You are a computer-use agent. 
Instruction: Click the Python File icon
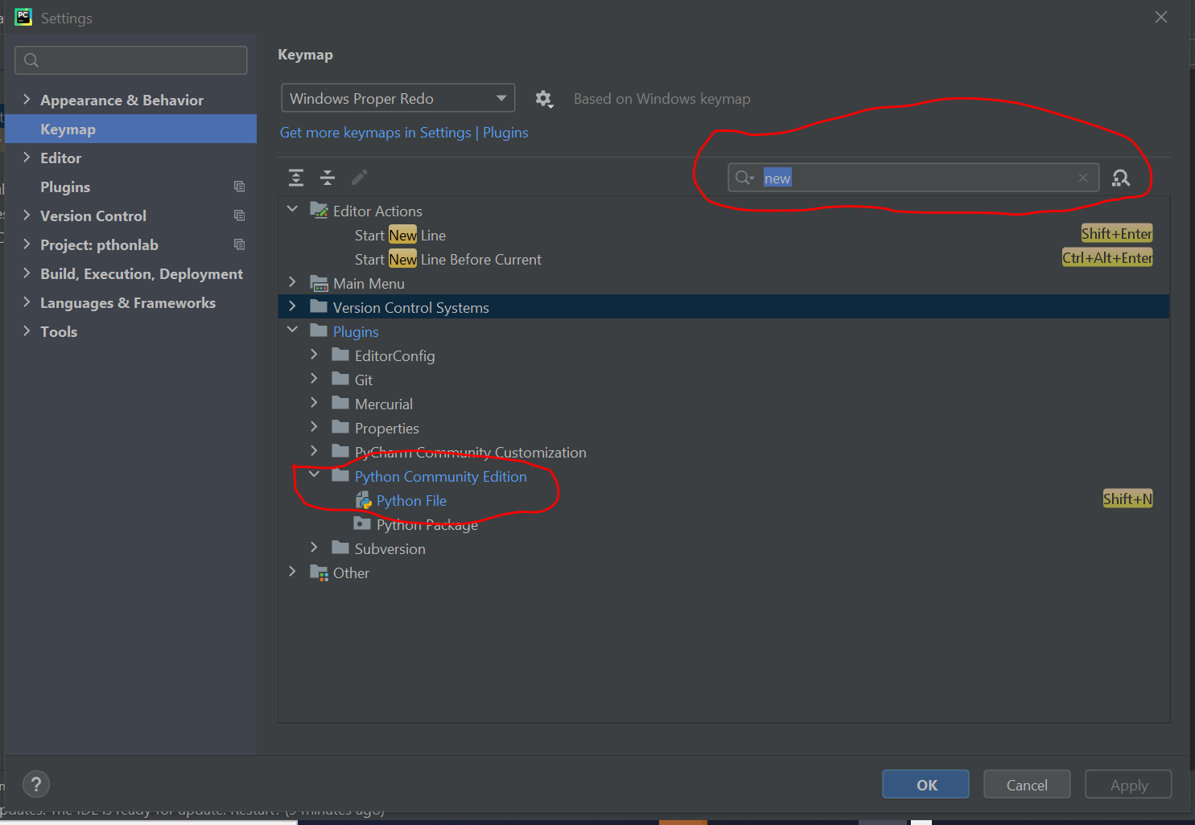[x=364, y=501]
